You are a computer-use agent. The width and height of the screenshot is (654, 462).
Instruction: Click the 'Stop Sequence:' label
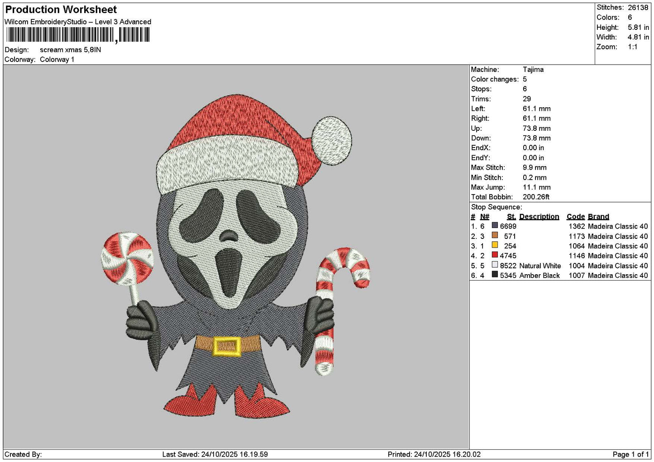click(496, 207)
